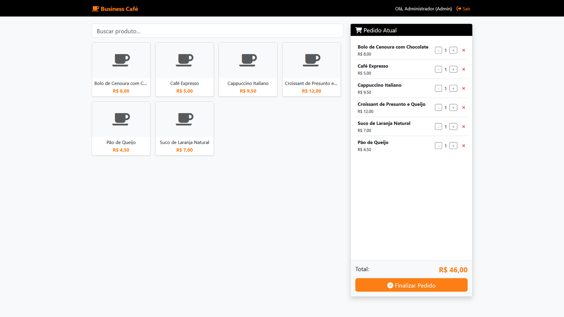Remove Suco de Laranja Natural from the order
This screenshot has width=564, height=317.
(x=464, y=126)
